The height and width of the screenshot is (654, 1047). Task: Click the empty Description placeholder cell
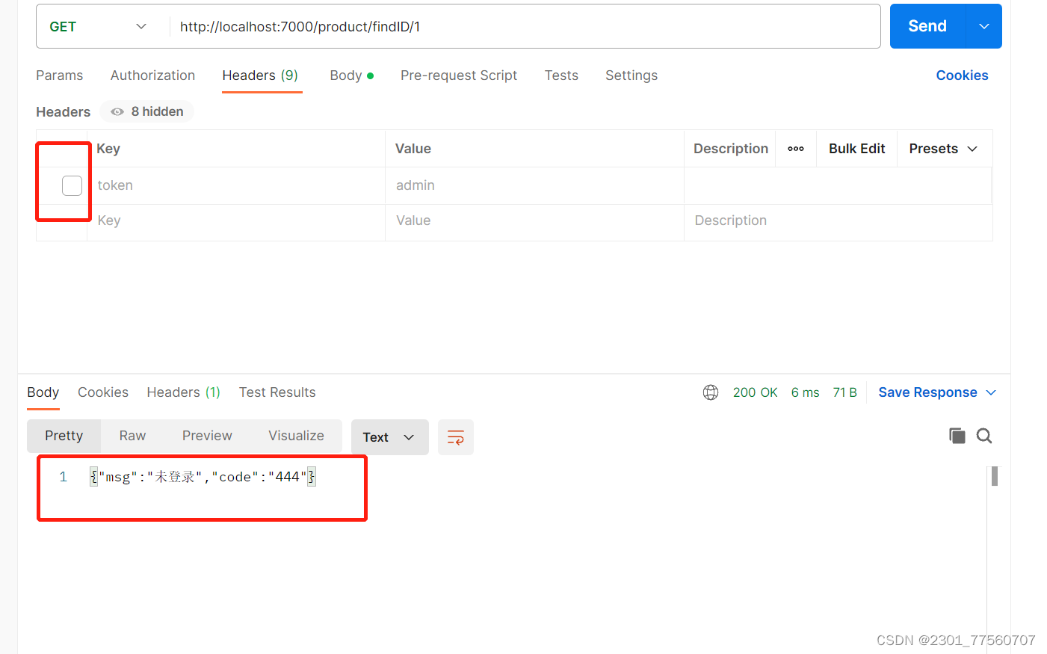click(838, 220)
